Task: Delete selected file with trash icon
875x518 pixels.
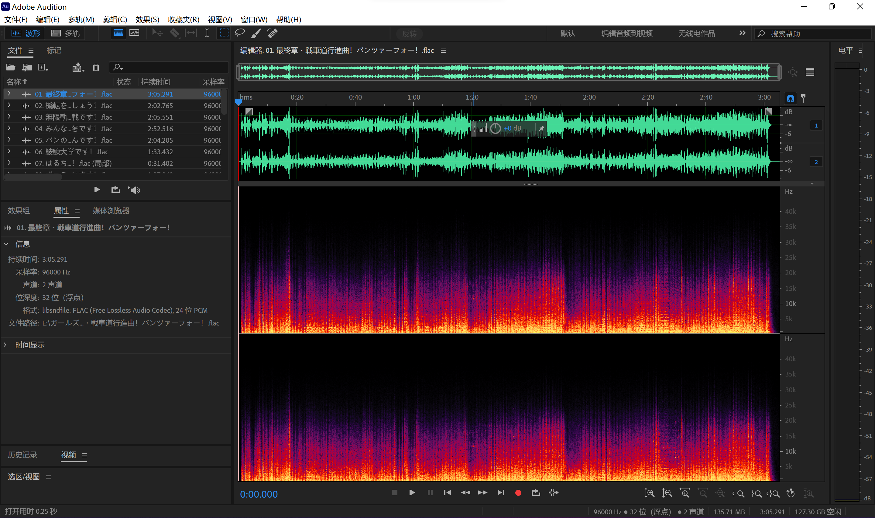Action: coord(96,67)
